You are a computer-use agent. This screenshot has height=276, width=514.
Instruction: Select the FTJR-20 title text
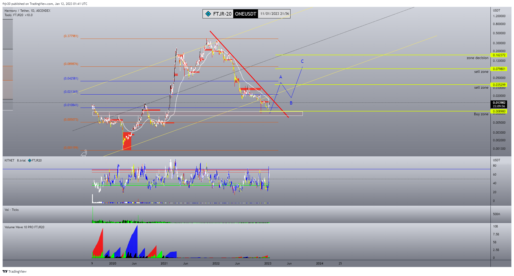[222, 14]
